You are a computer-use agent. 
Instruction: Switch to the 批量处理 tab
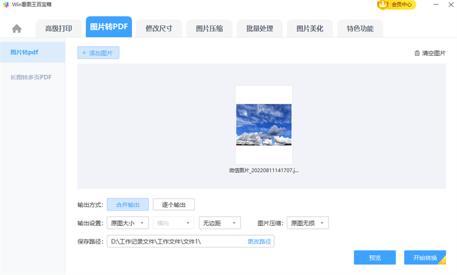[x=260, y=29]
